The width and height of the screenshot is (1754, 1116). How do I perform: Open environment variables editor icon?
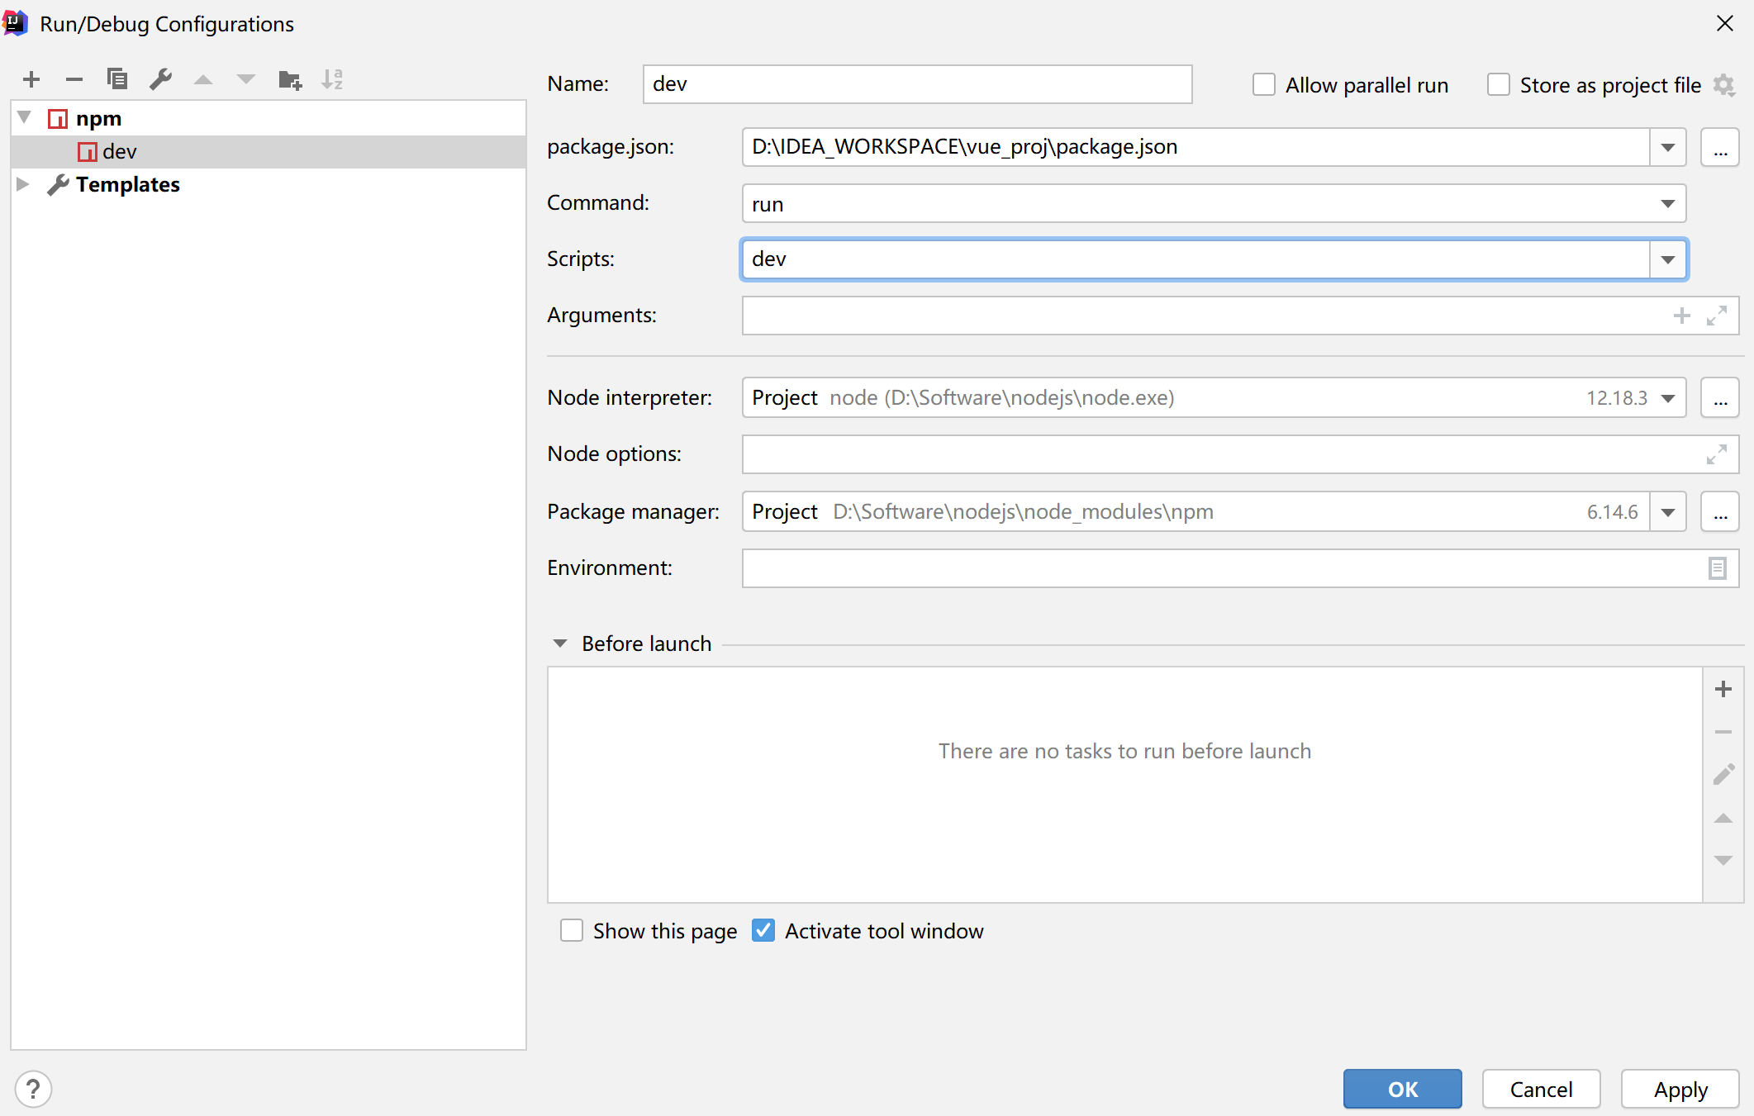(x=1717, y=568)
